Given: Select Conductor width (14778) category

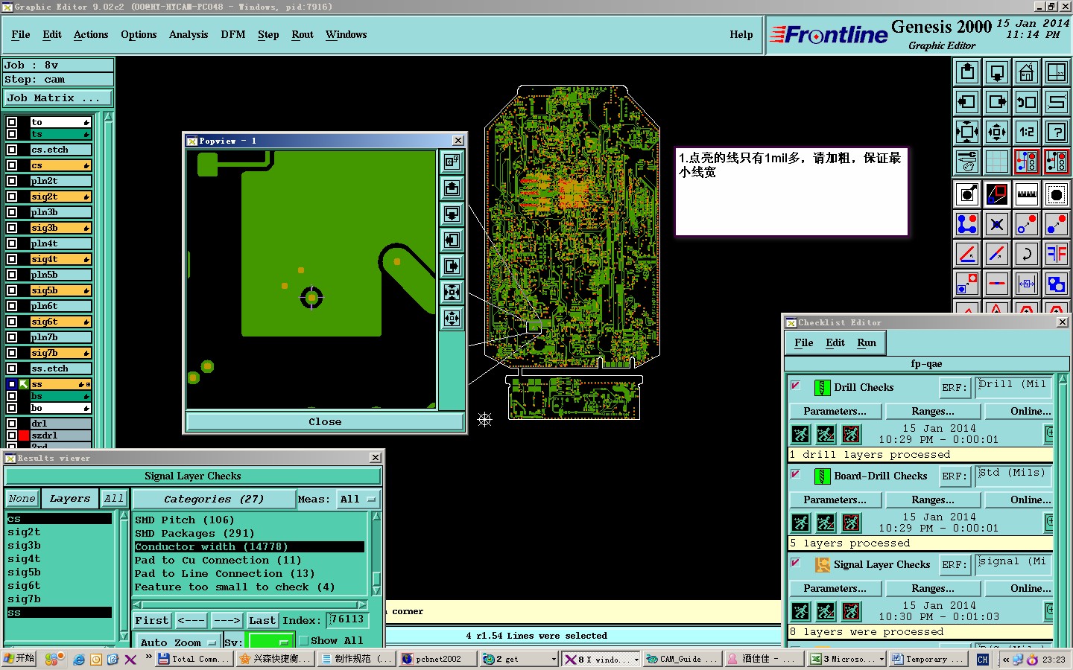Looking at the screenshot, I should pyautogui.click(x=249, y=546).
